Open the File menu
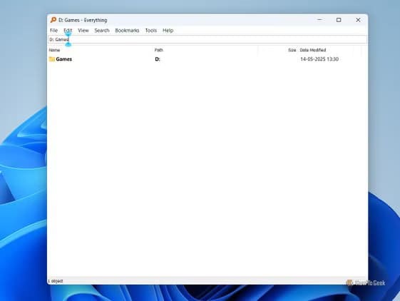This screenshot has height=301, width=400. [53, 31]
